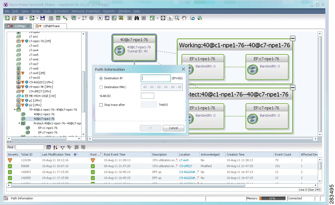
Task: Collapse the Protect:40@c1-npe1-76 tree node
Action: click(19, 123)
